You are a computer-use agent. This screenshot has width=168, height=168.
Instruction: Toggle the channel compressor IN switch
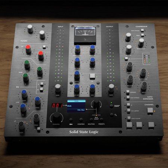(x=126, y=59)
